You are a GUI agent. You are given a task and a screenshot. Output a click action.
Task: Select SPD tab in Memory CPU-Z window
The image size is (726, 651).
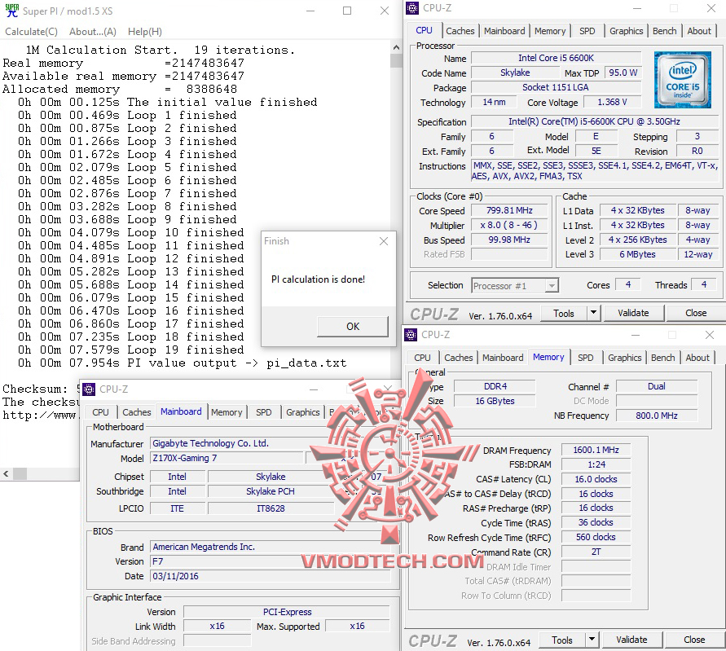[x=586, y=358]
